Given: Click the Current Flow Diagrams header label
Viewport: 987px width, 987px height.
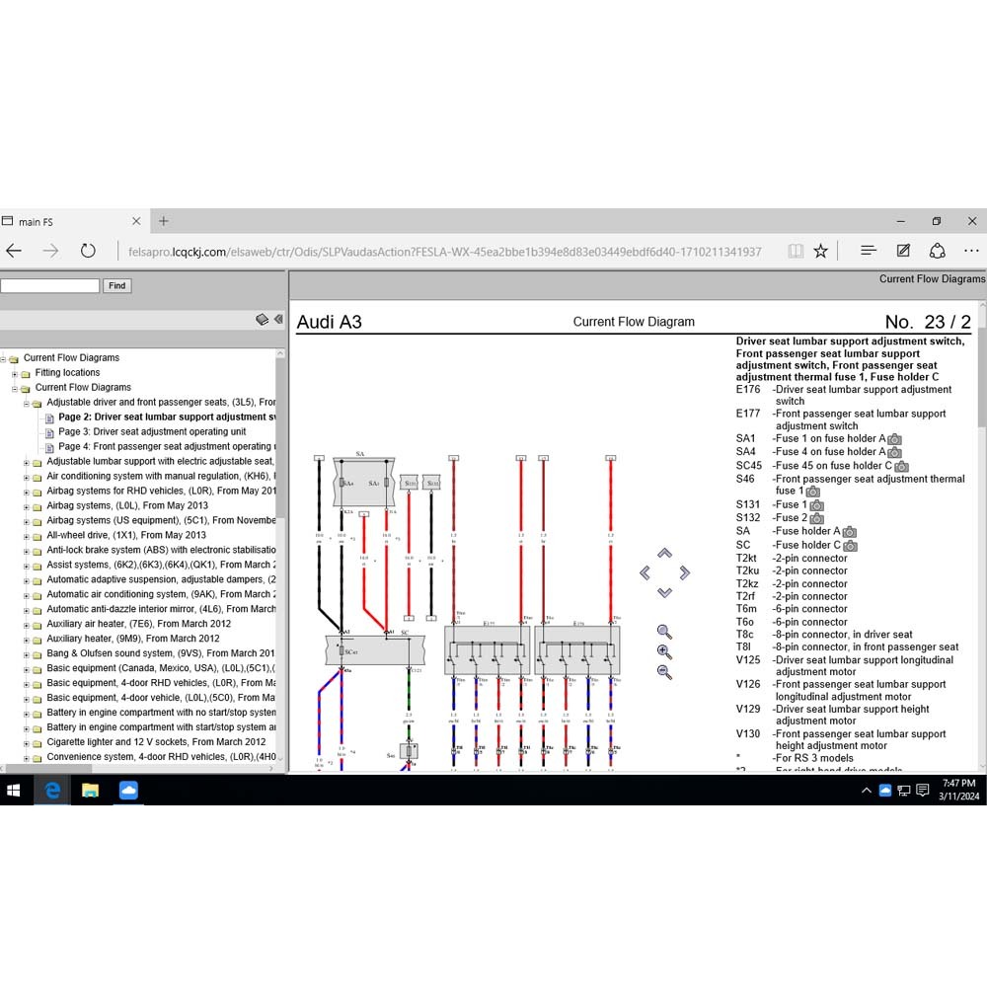Looking at the screenshot, I should coord(933,279).
